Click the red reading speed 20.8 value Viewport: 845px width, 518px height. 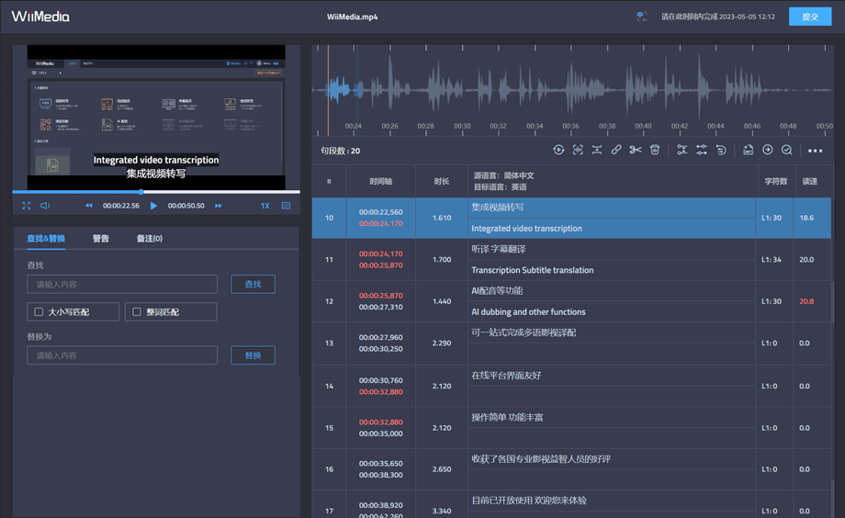point(806,301)
